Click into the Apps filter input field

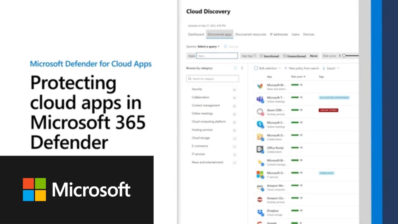[217, 56]
